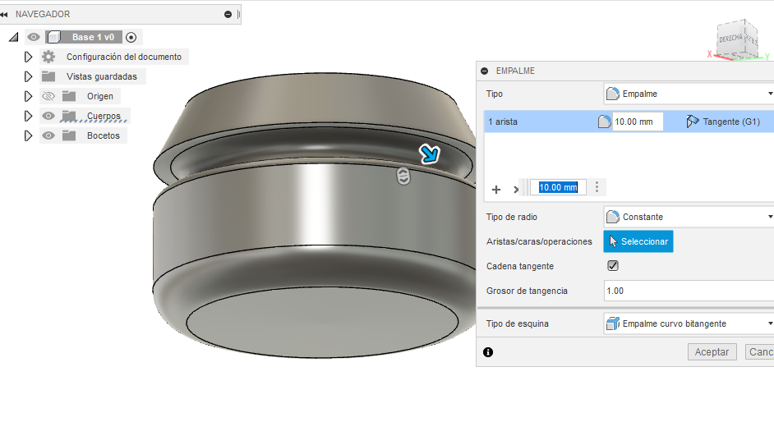Select Bocetos in the browser tree

(104, 135)
